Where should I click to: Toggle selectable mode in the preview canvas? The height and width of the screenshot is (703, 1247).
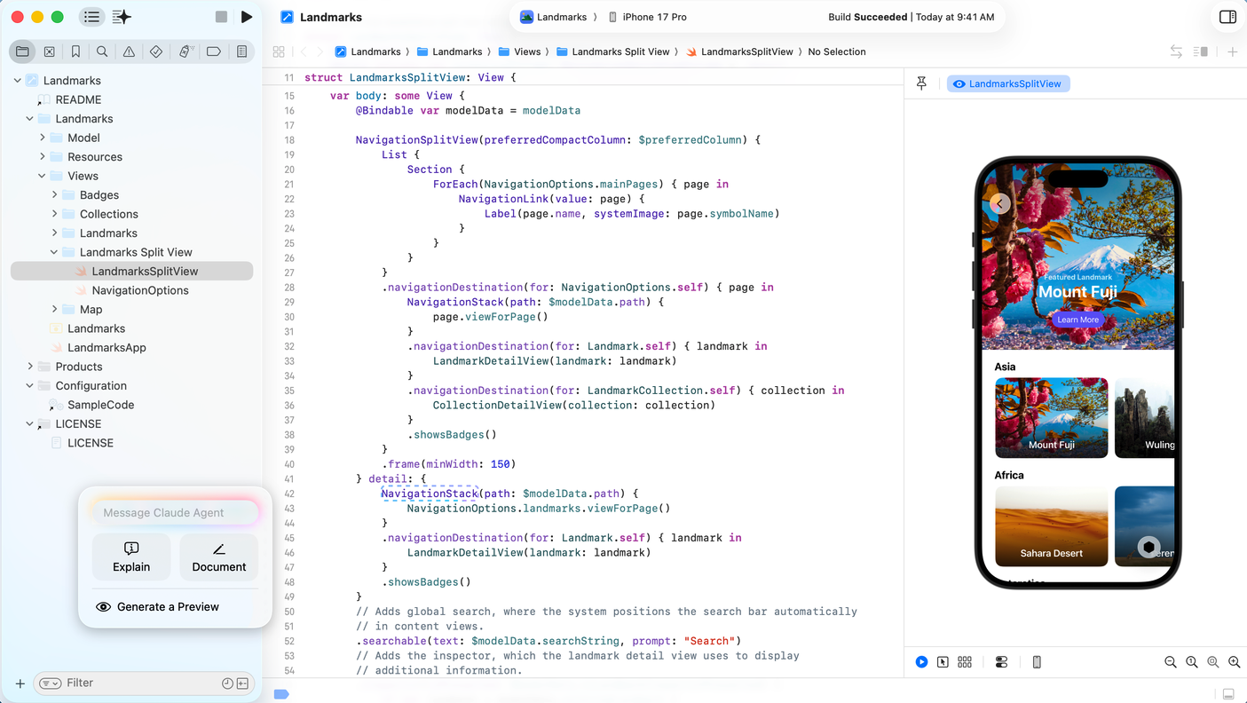click(x=943, y=661)
